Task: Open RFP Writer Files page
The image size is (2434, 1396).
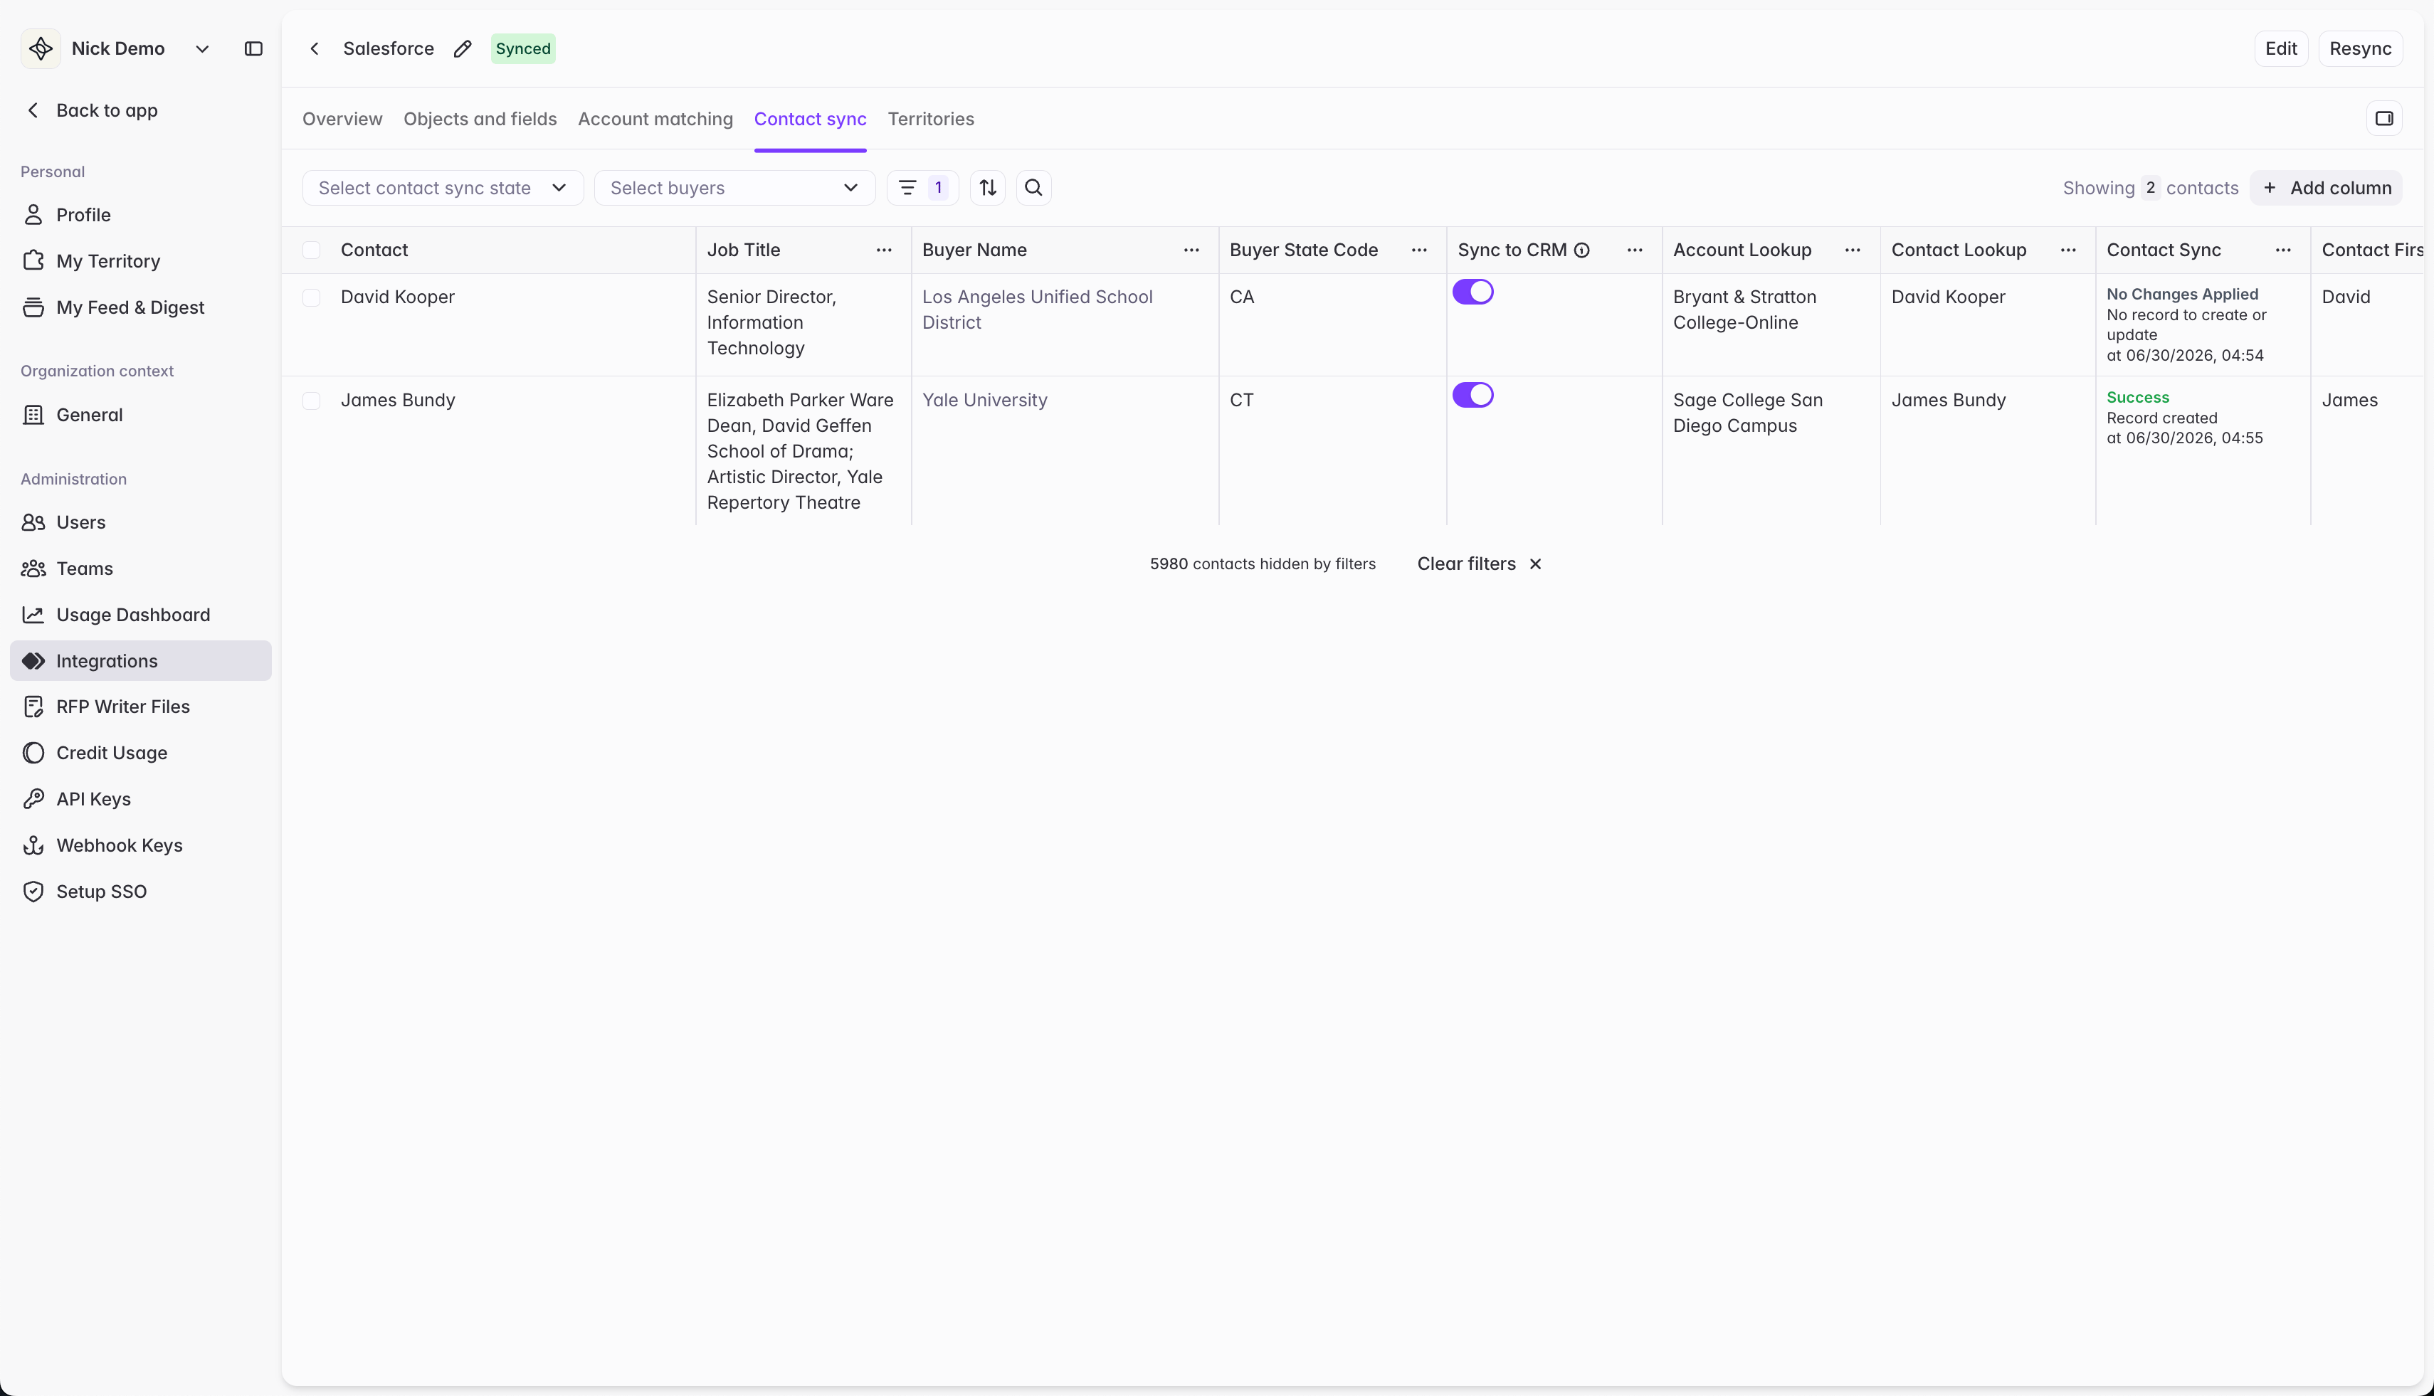Action: click(141, 707)
